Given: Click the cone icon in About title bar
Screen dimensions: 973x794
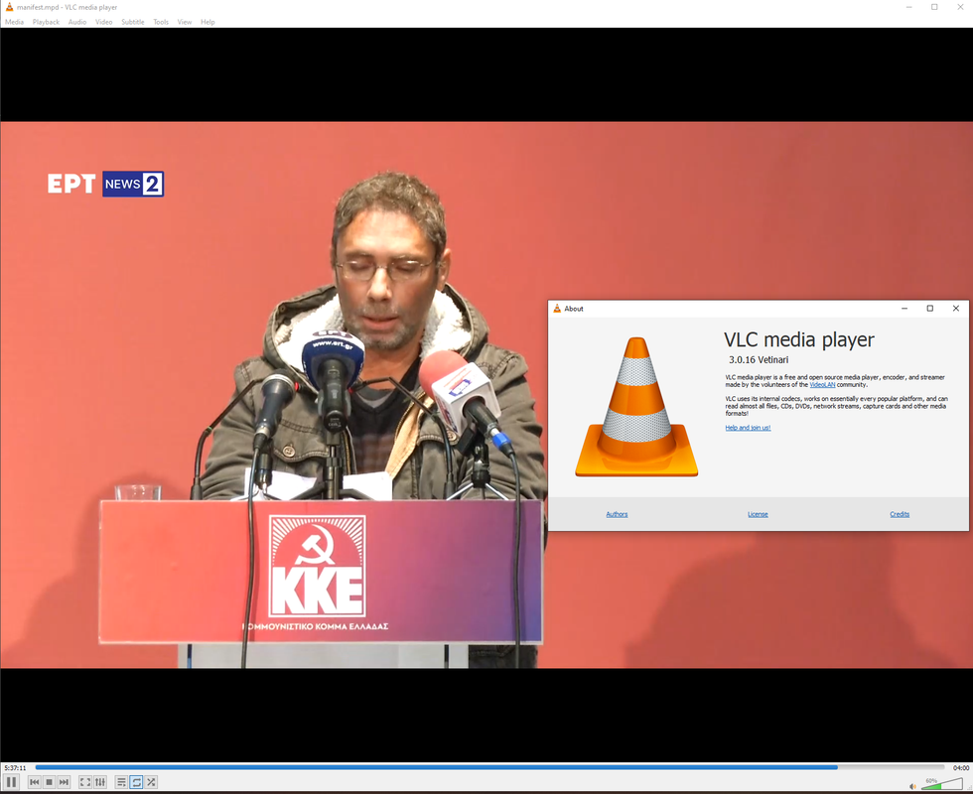Looking at the screenshot, I should (x=557, y=309).
